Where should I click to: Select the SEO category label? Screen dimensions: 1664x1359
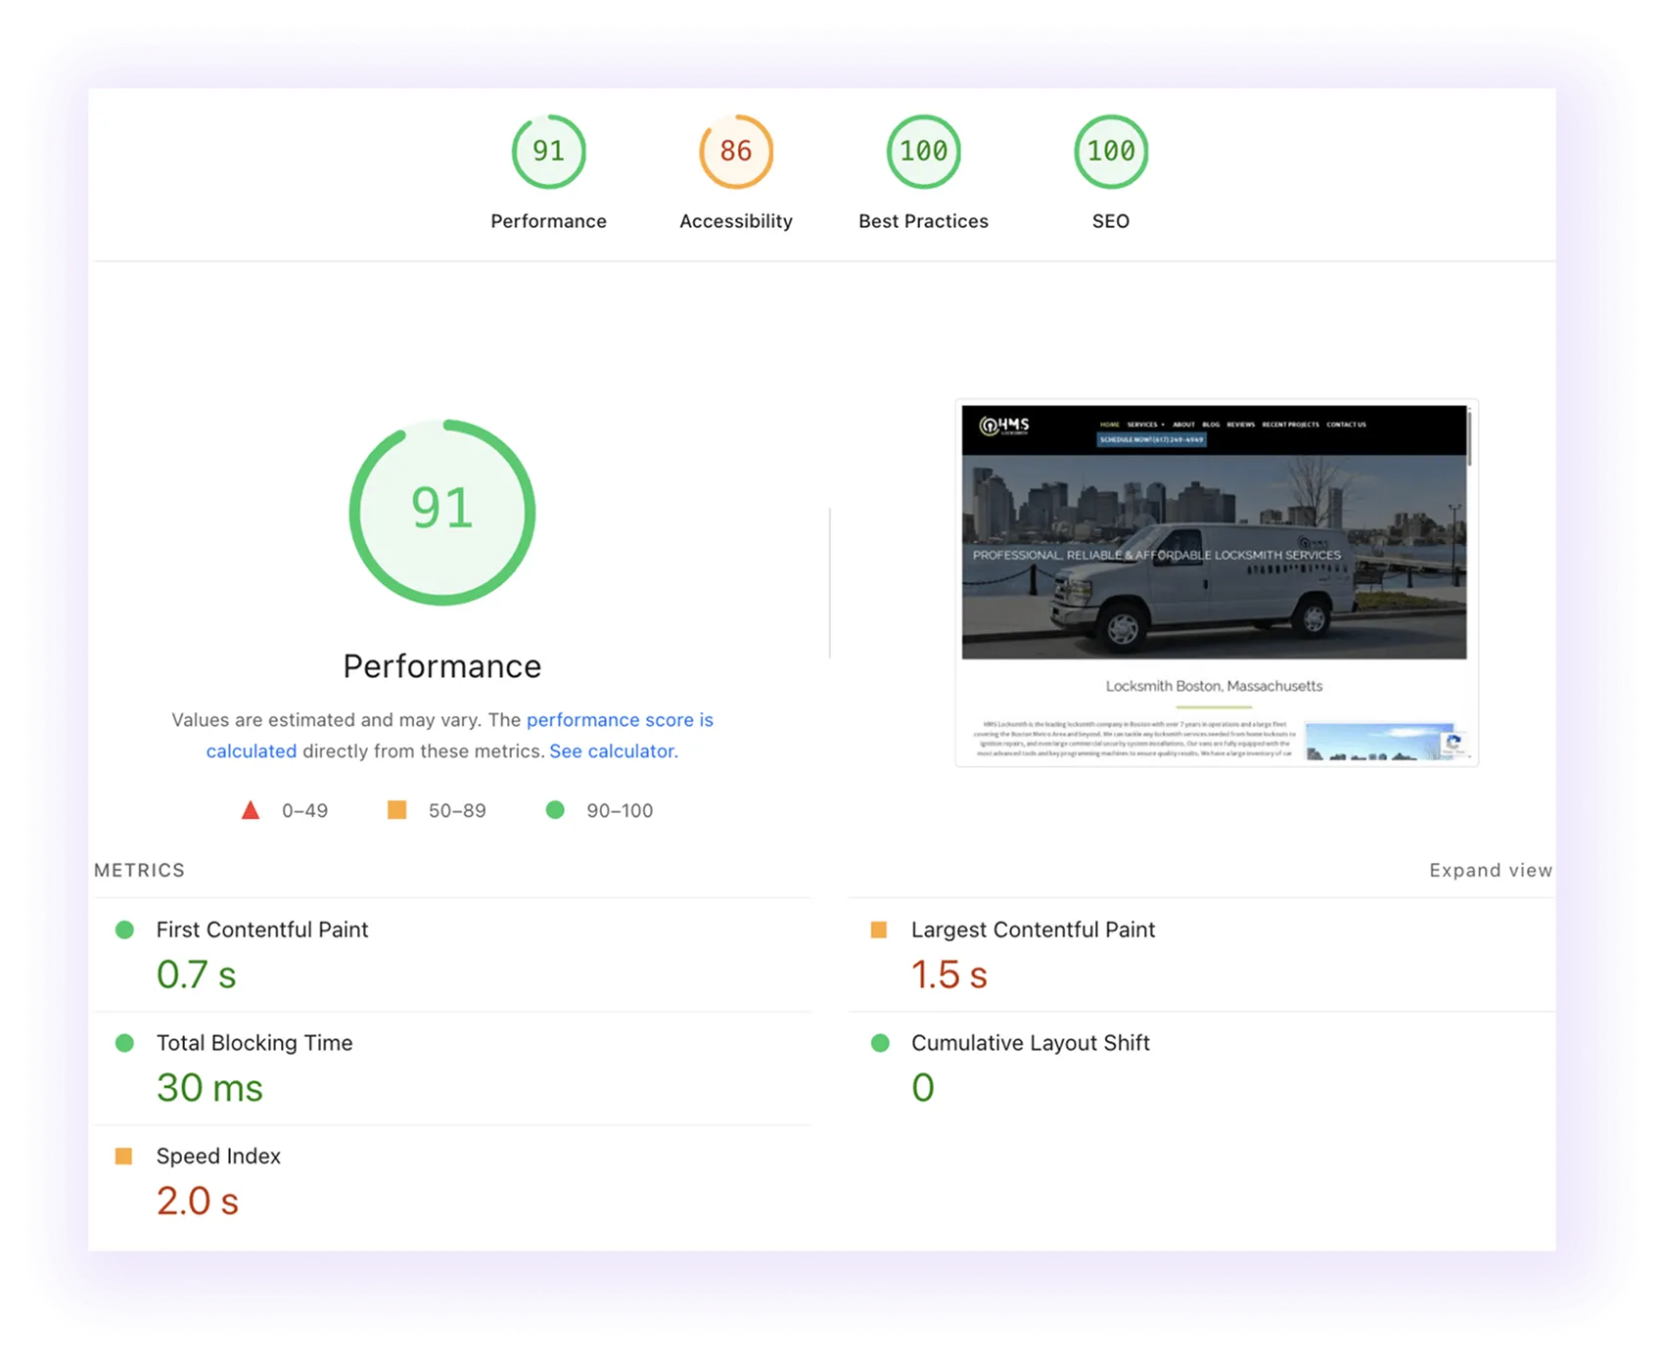tap(1111, 221)
